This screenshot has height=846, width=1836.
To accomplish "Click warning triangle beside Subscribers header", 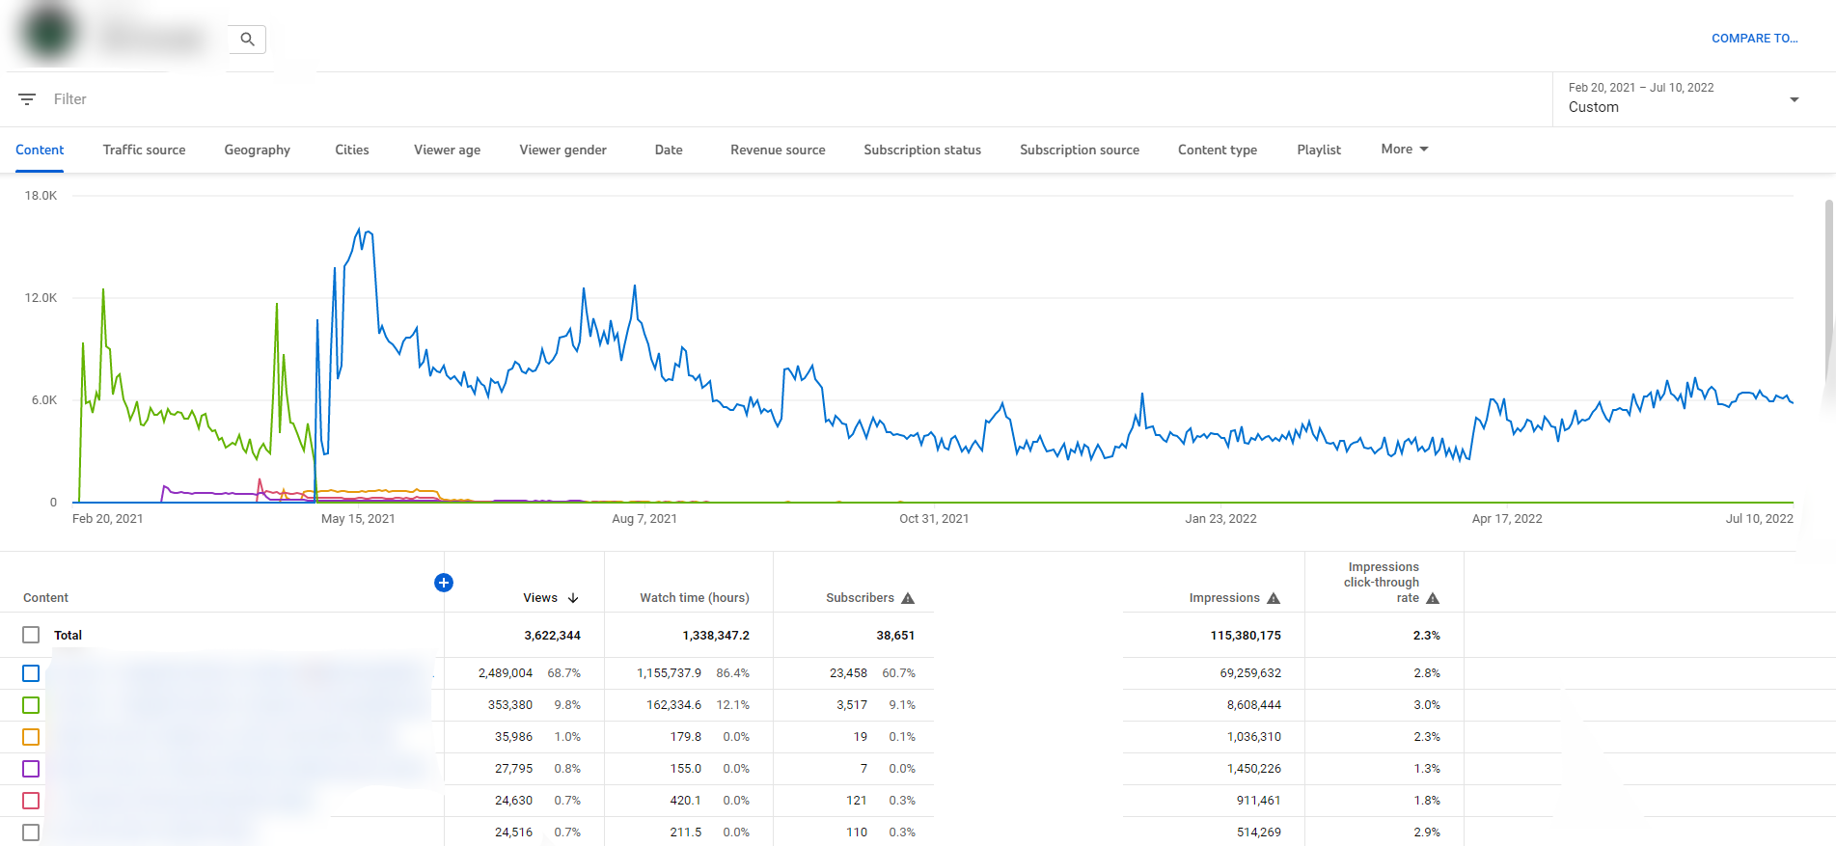I will 908,598.
